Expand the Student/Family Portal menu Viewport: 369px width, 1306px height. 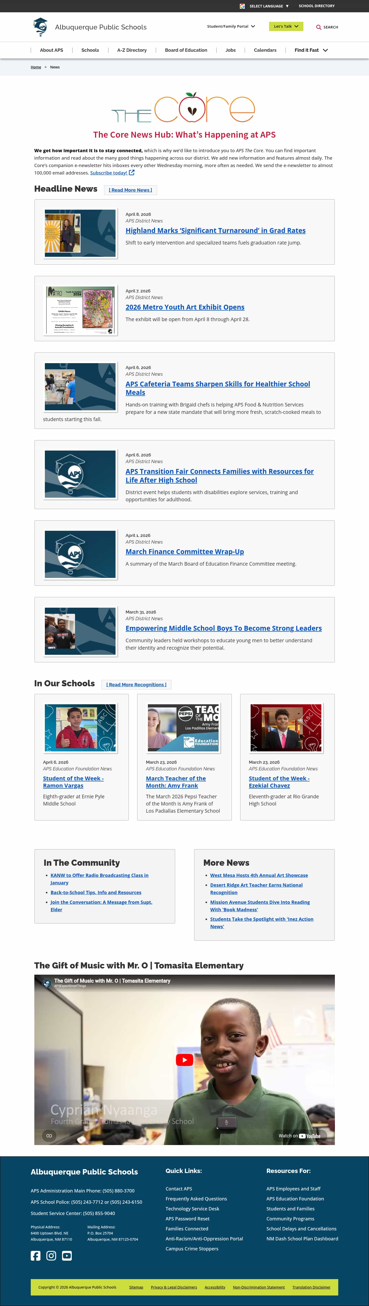tap(231, 26)
